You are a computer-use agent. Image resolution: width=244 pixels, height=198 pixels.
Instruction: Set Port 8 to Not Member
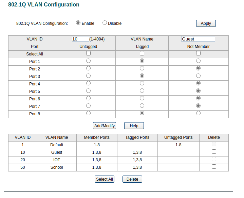[x=198, y=113]
